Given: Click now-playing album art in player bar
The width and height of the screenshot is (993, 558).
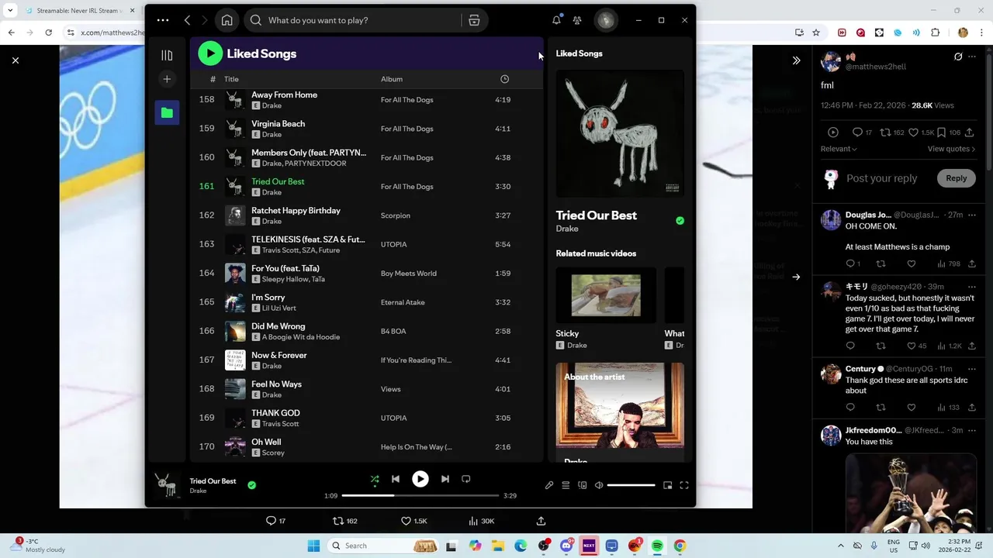Looking at the screenshot, I should (166, 485).
